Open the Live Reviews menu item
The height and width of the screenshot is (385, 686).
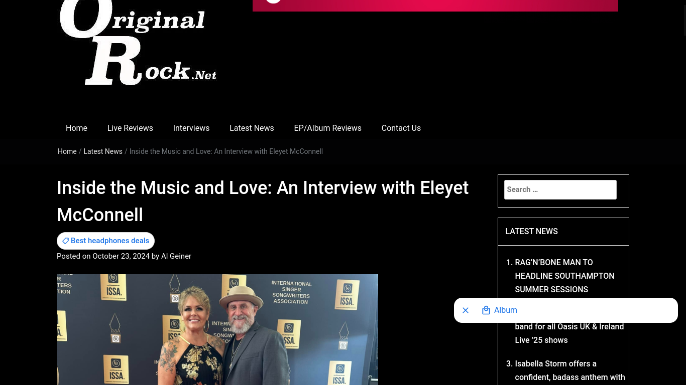click(130, 128)
